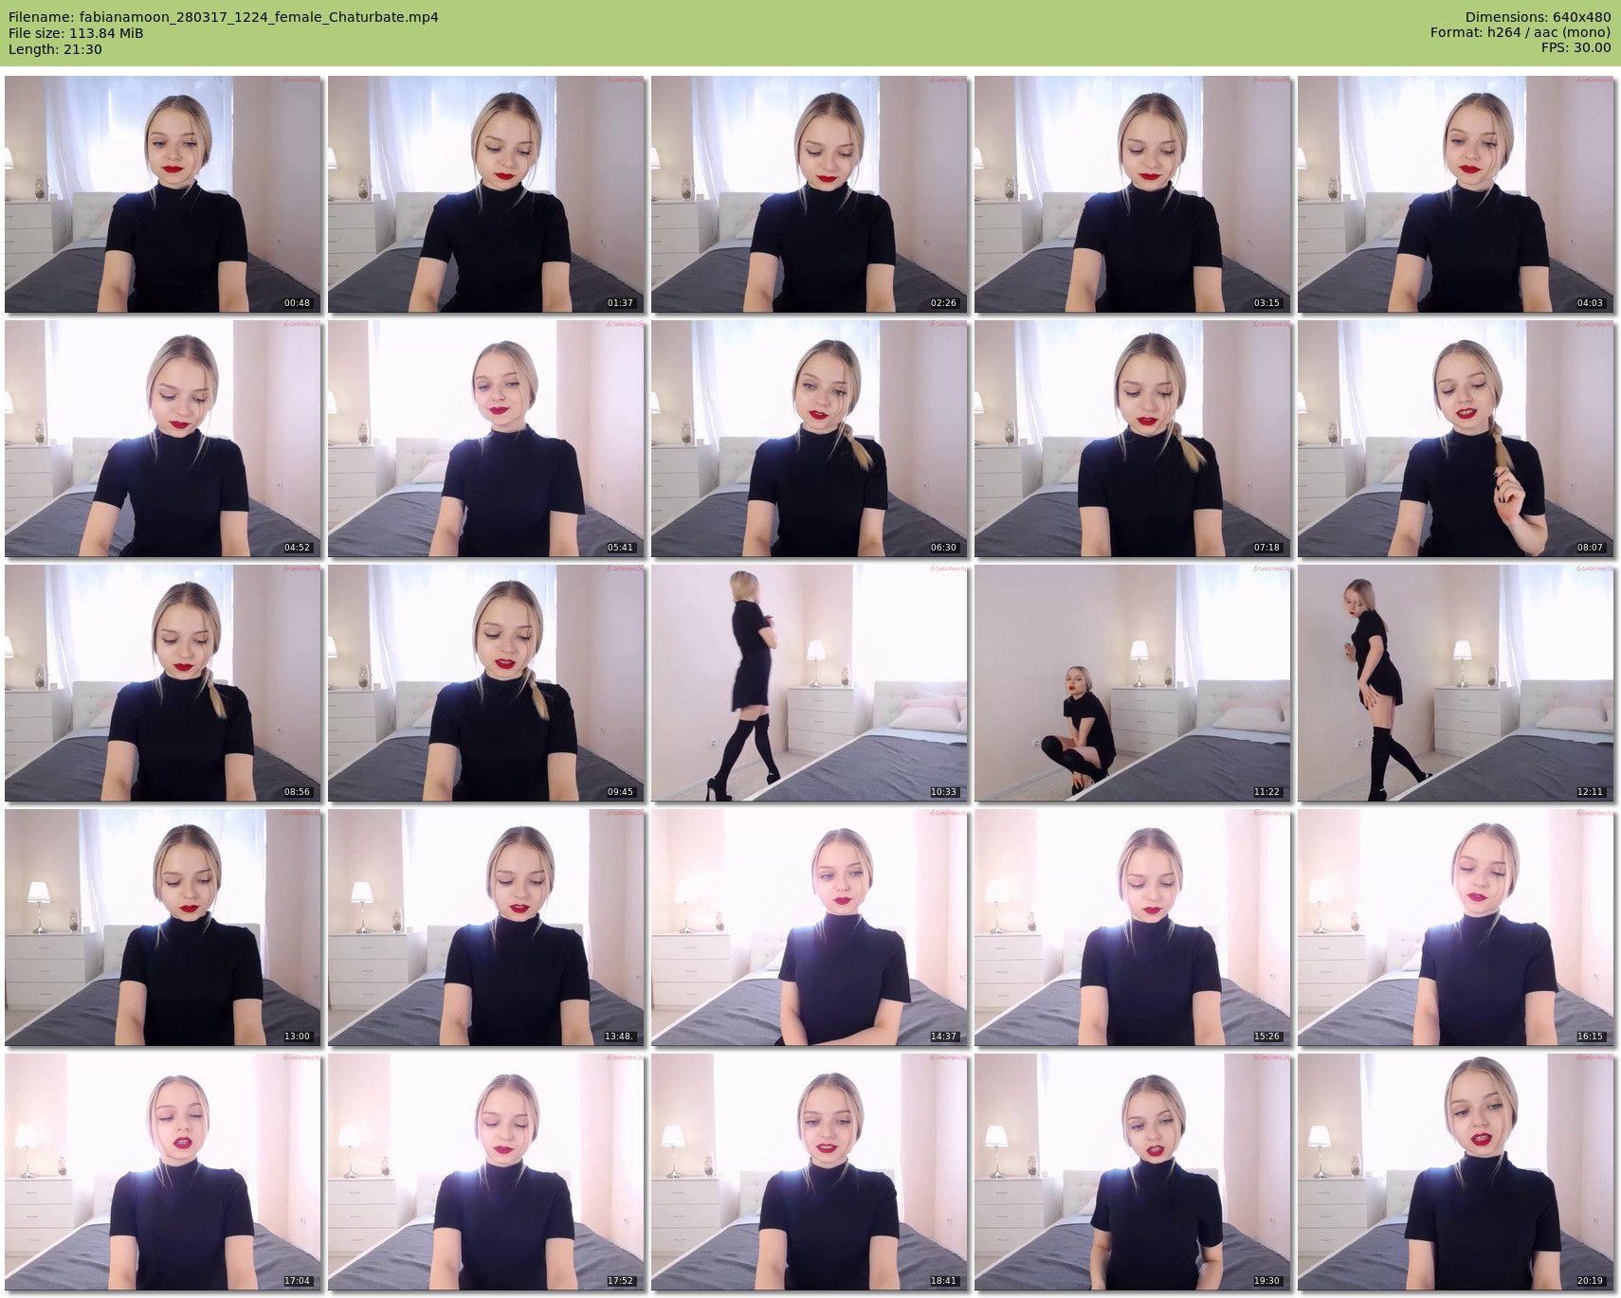Click the File size 113.84 MiB label

tap(76, 33)
